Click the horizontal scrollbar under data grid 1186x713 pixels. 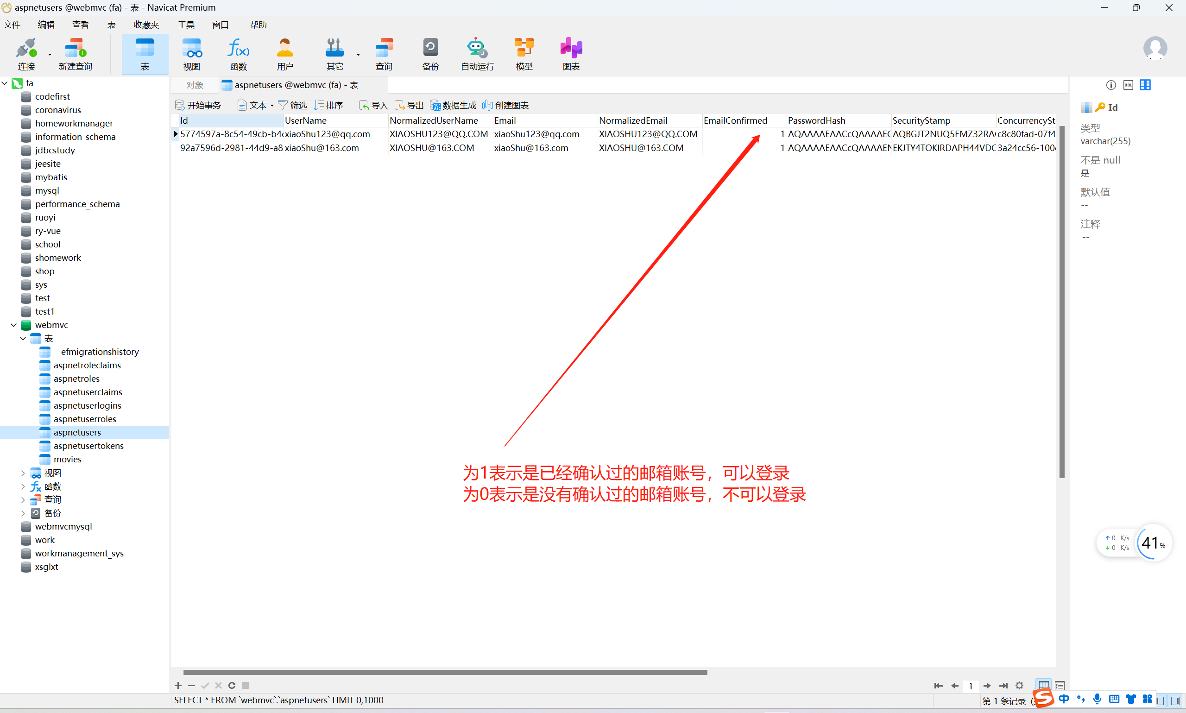(445, 672)
